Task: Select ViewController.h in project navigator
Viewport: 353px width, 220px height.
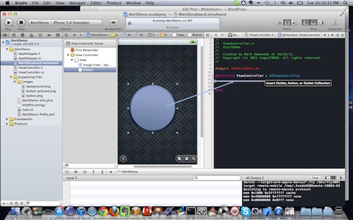Action: click(31, 67)
